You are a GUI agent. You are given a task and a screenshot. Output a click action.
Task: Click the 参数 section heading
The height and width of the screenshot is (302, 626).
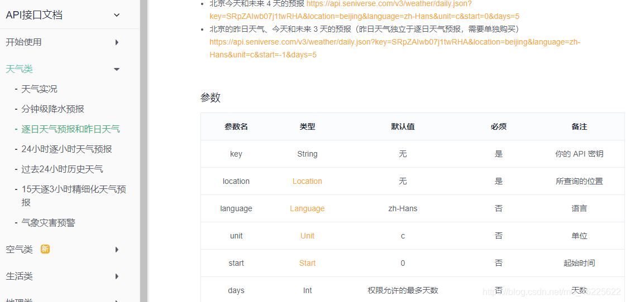(211, 98)
